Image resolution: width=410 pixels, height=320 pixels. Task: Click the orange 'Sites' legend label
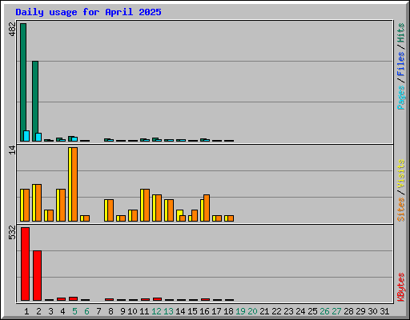400,210
